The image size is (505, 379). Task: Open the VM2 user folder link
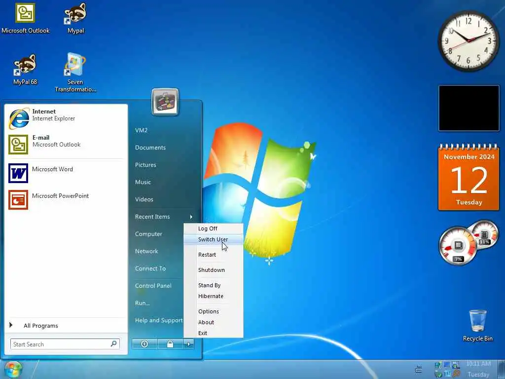coord(142,130)
